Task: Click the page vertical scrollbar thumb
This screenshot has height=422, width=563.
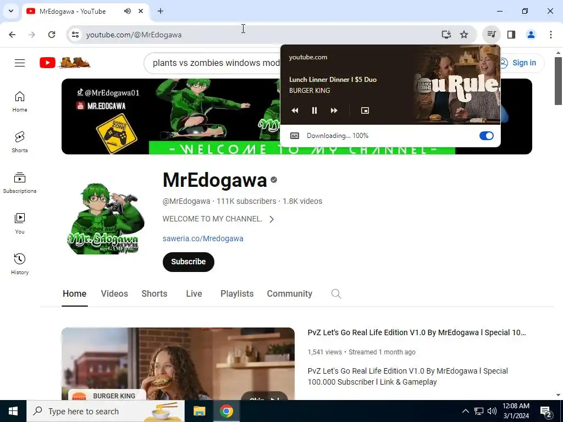Action: point(558,81)
